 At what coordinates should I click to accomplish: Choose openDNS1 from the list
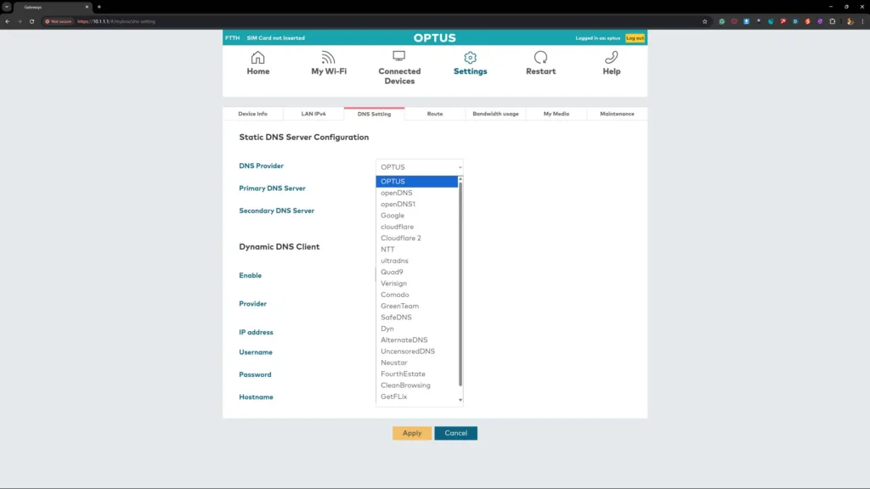coord(416,204)
